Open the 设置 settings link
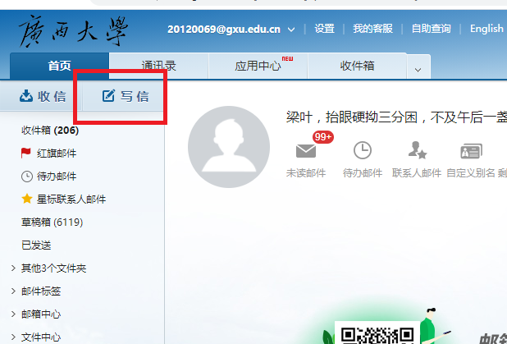 pyautogui.click(x=324, y=29)
